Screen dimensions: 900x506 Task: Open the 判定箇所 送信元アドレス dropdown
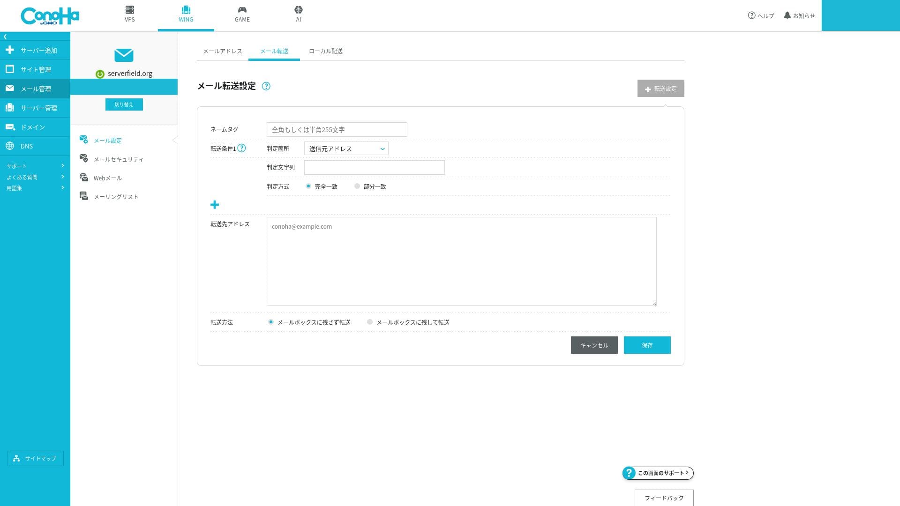[346, 149]
